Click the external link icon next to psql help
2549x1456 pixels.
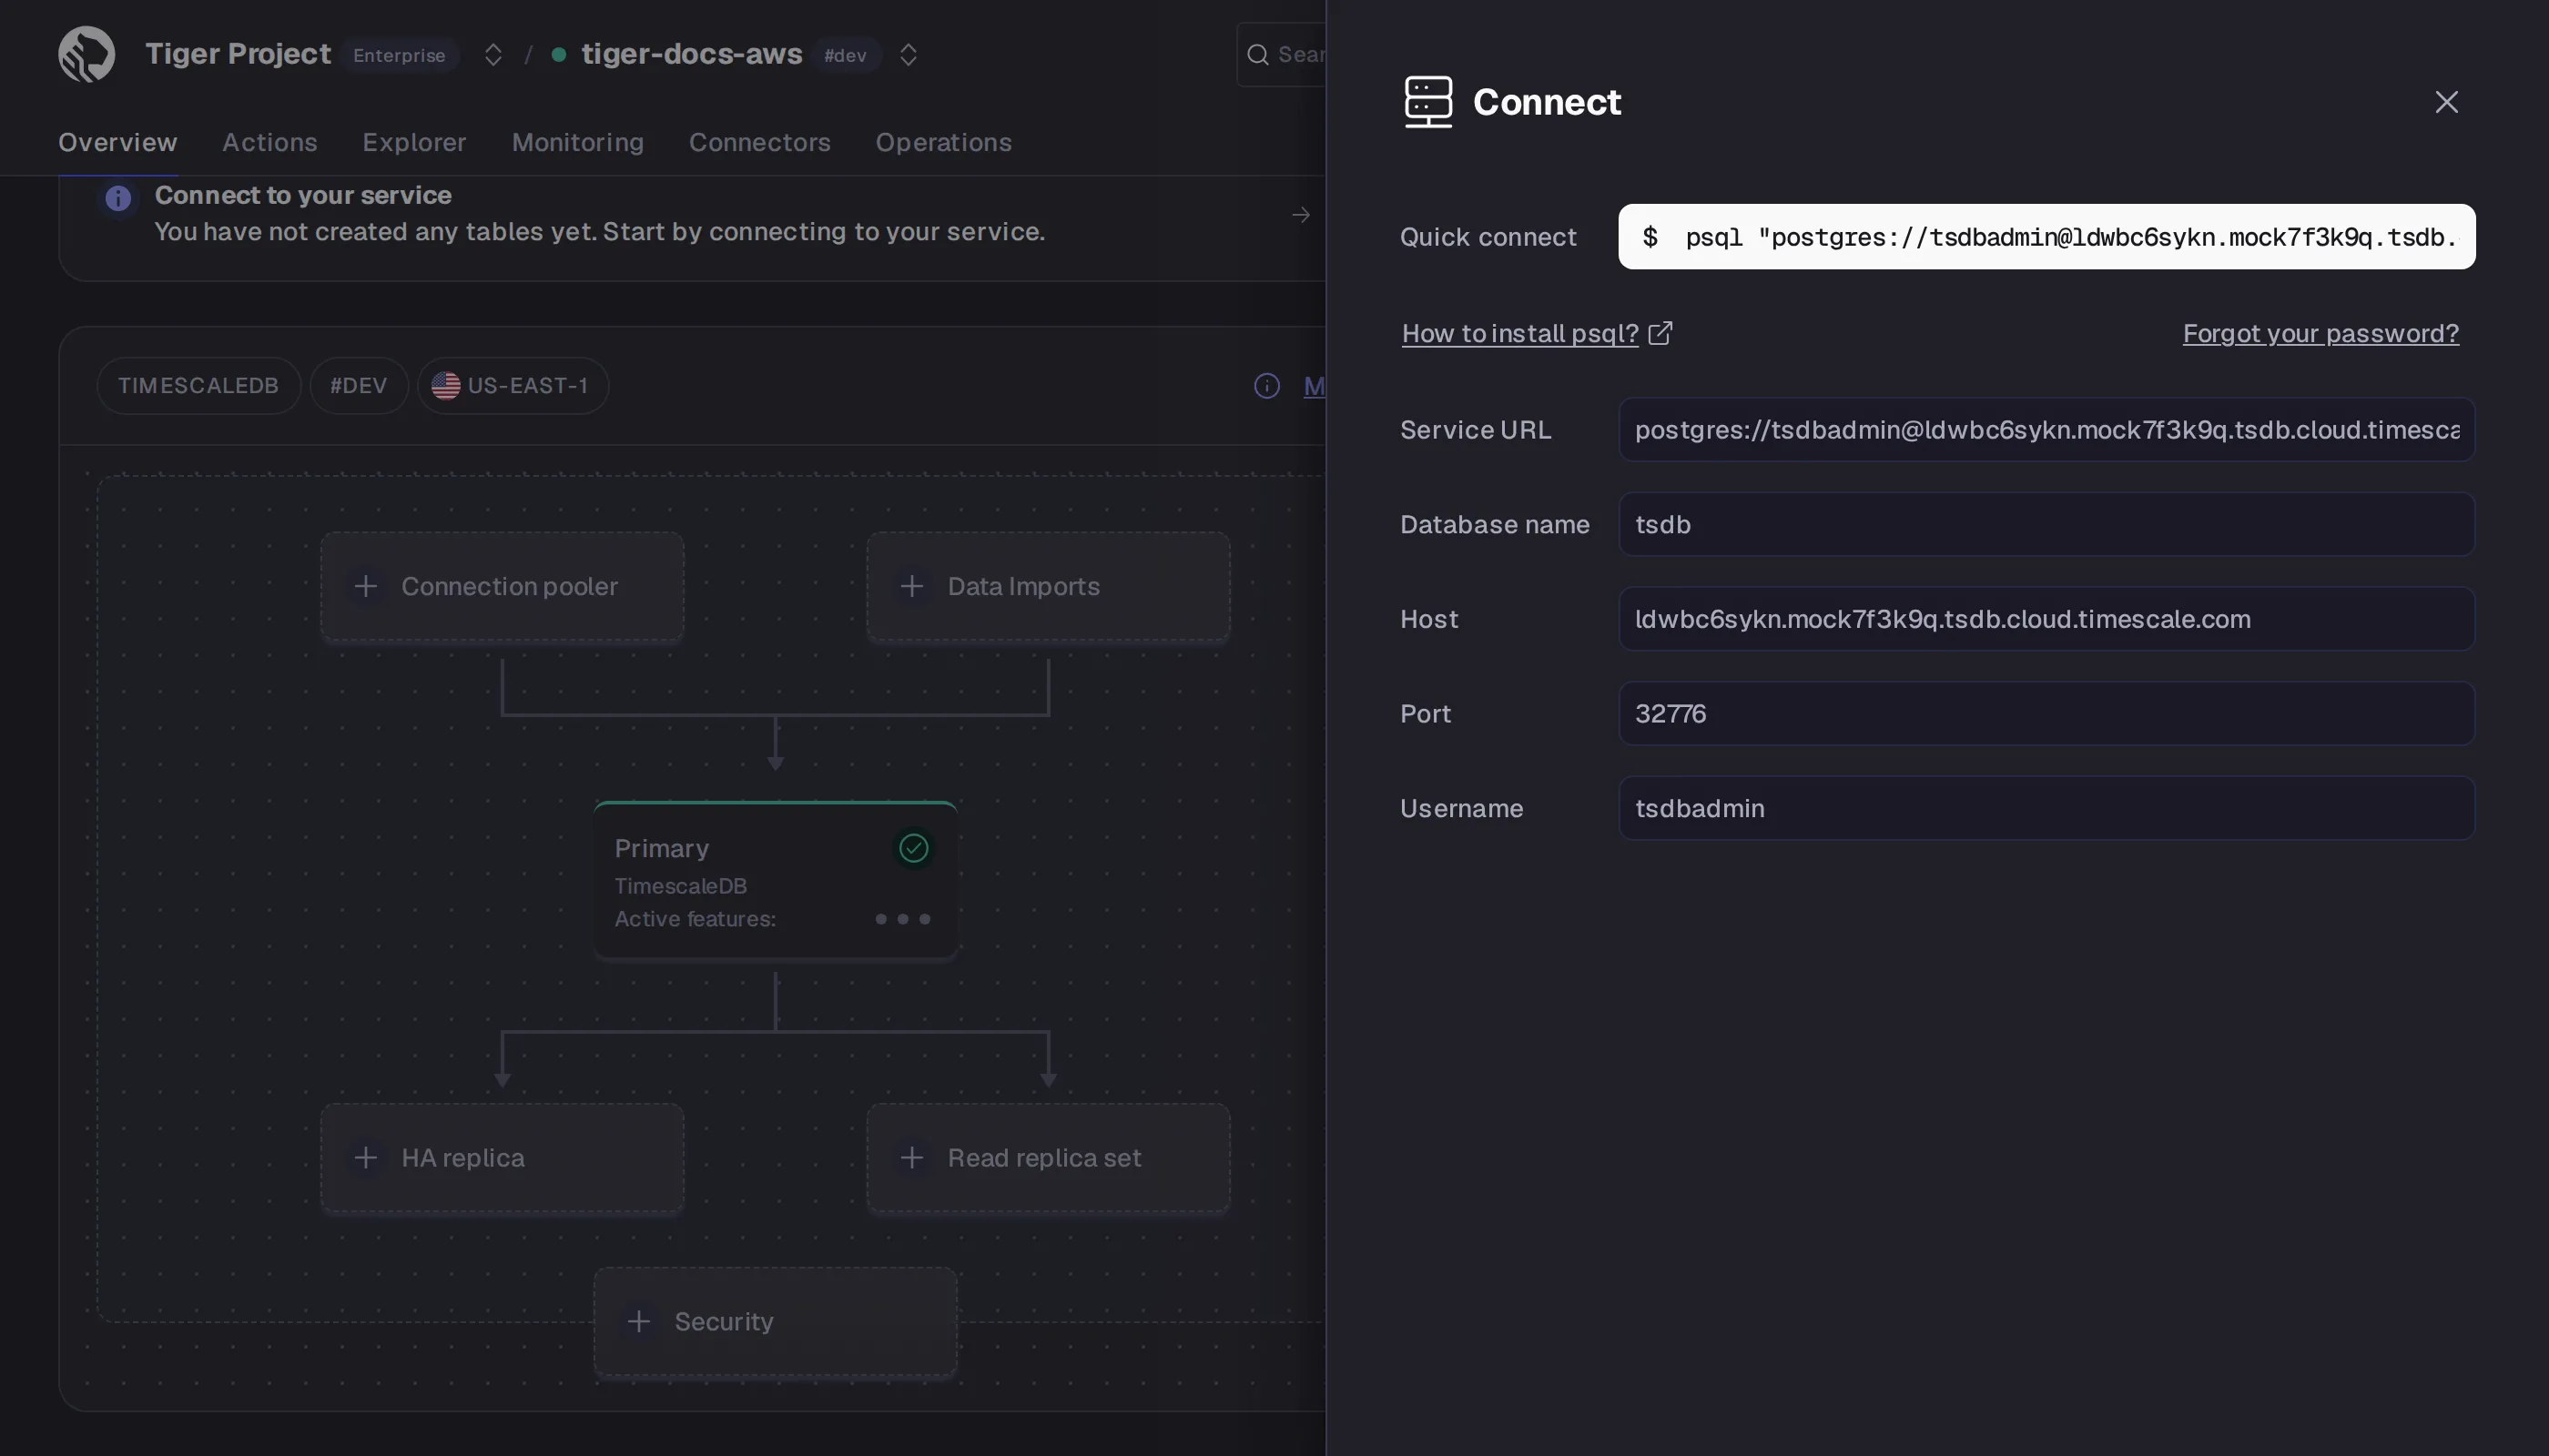(1660, 333)
